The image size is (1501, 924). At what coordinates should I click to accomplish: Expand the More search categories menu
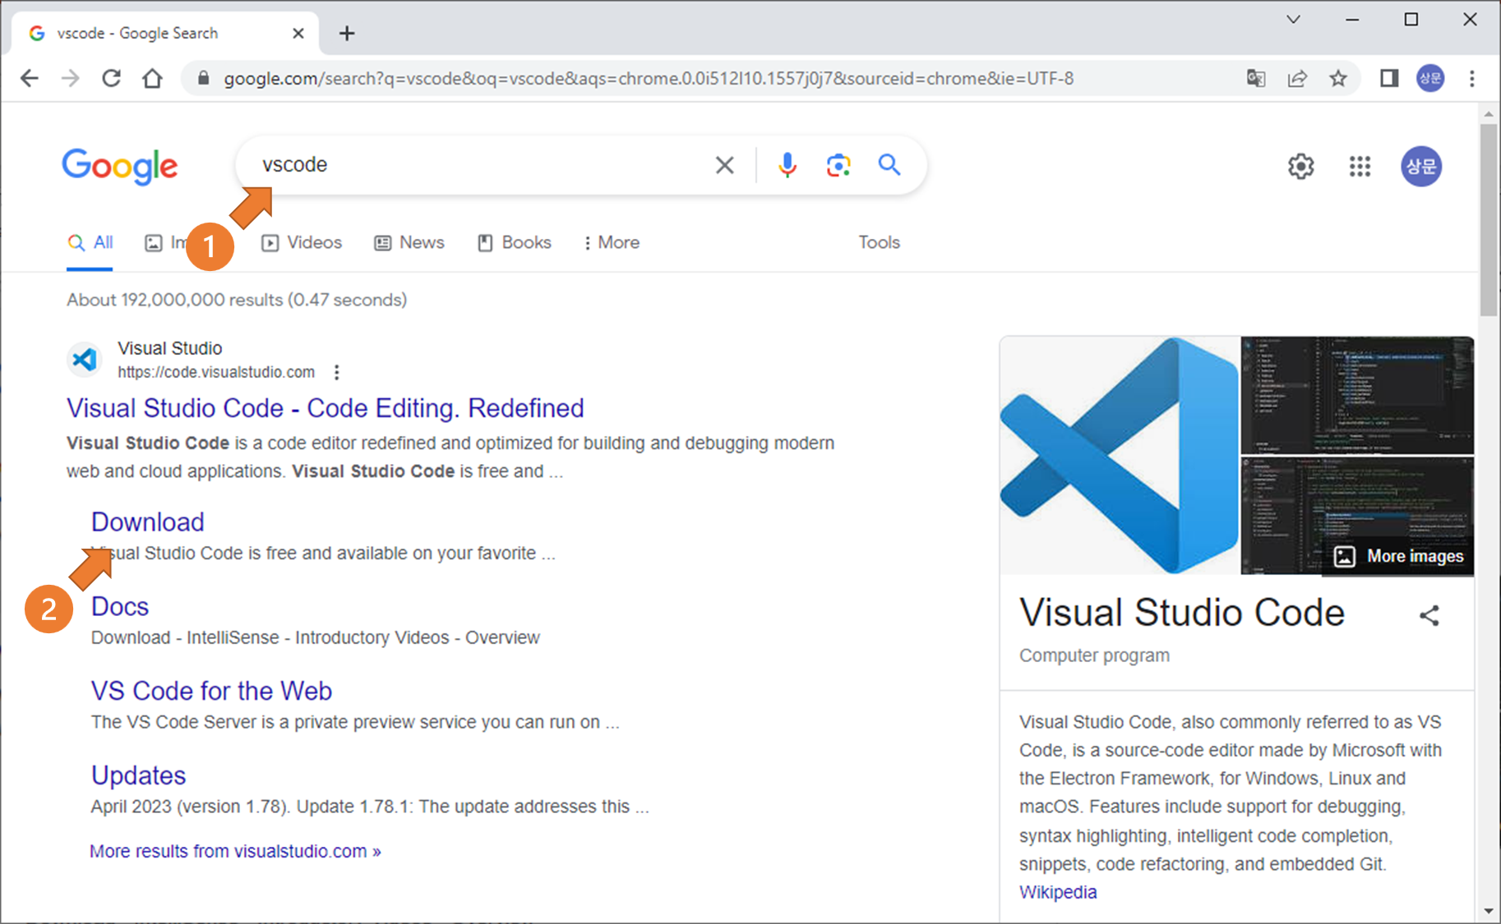click(x=612, y=243)
